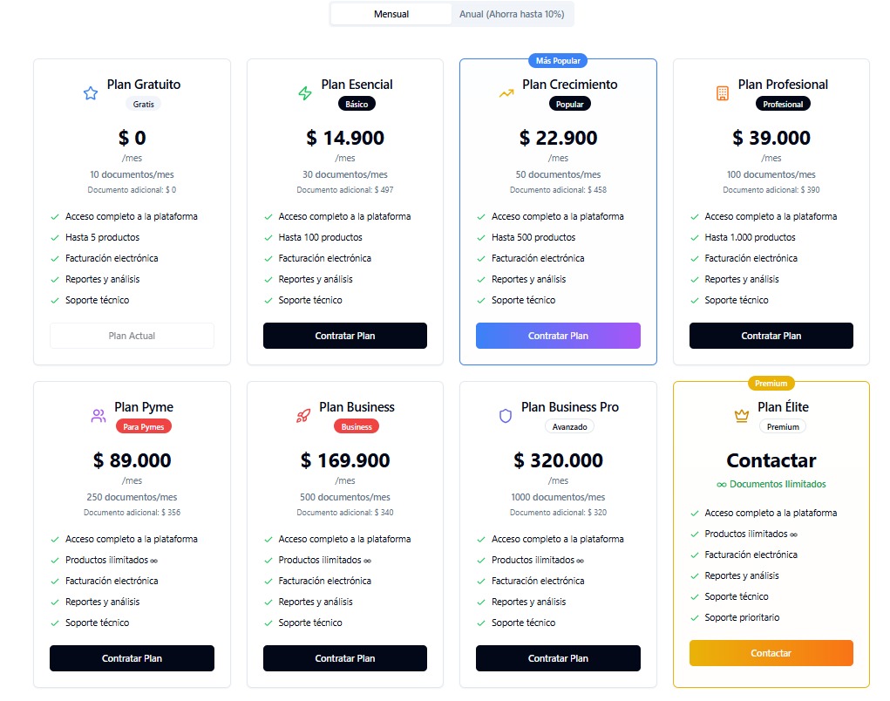This screenshot has width=890, height=701.
Task: Click the rocket icon for Plan Business
Action: click(303, 416)
